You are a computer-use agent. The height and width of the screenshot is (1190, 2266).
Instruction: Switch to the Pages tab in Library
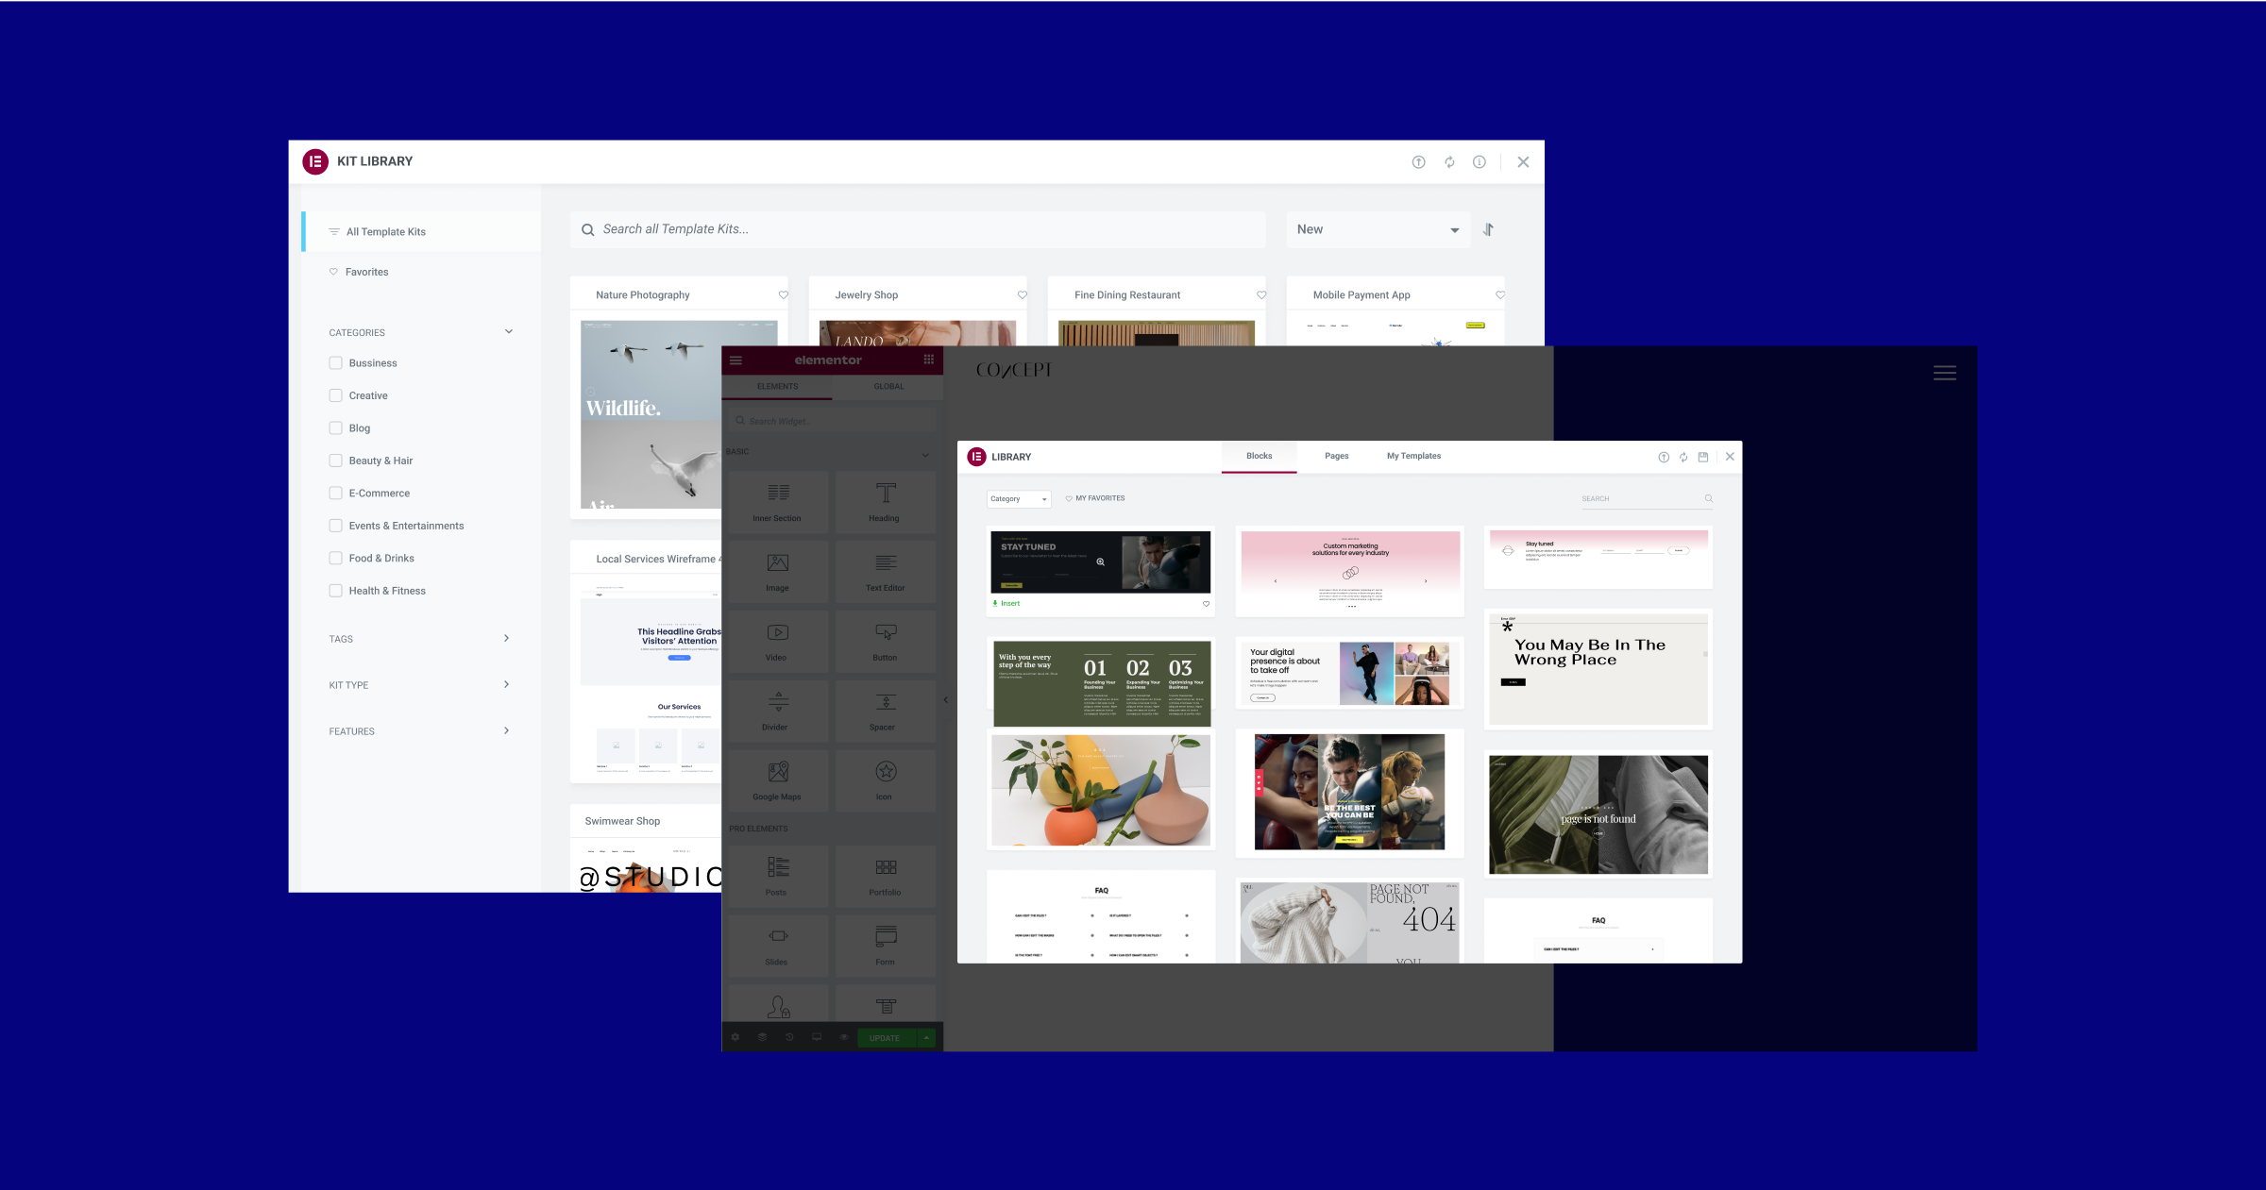1335,456
